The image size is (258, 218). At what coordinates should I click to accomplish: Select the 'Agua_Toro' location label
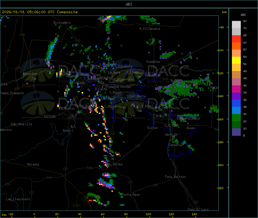(x=31, y=74)
